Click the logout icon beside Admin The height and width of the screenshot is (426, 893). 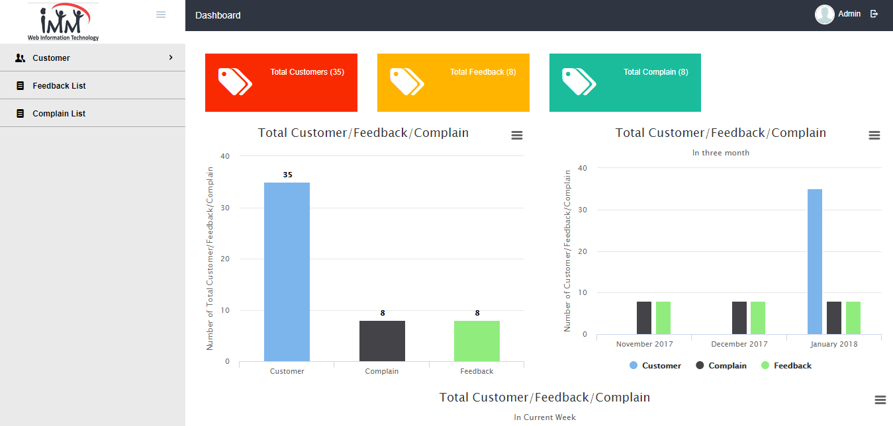tap(874, 14)
